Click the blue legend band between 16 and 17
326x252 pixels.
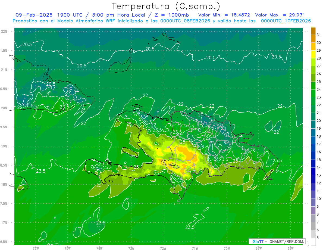coord(313,148)
